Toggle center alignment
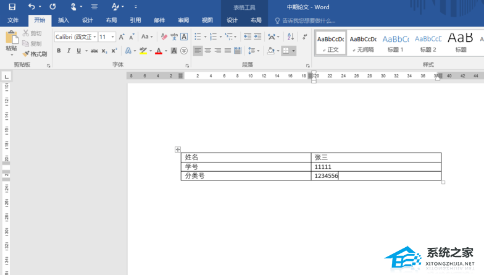This screenshot has width=484, height=275. [x=207, y=51]
